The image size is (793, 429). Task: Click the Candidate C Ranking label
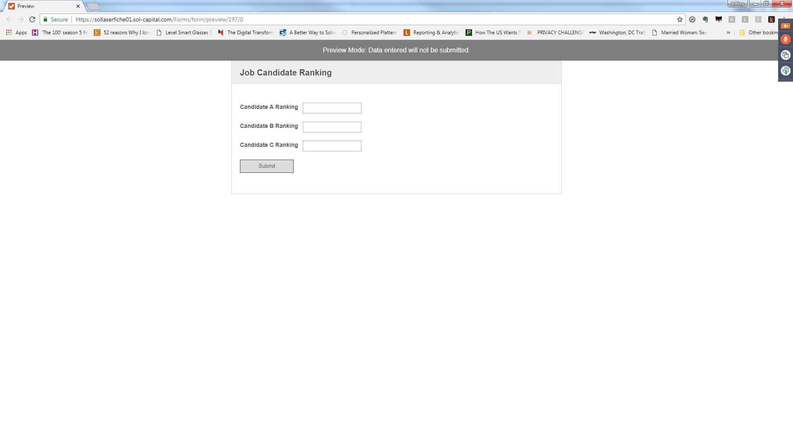(x=269, y=145)
